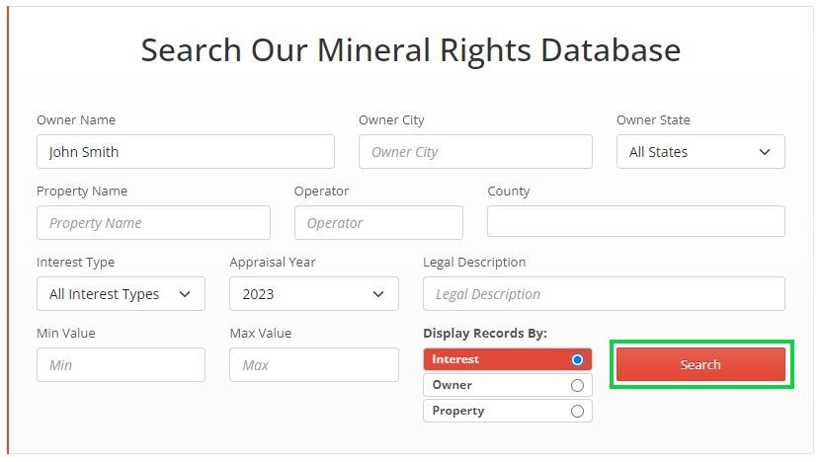Click the Search Our Mineral Rights Database heading

410,50
